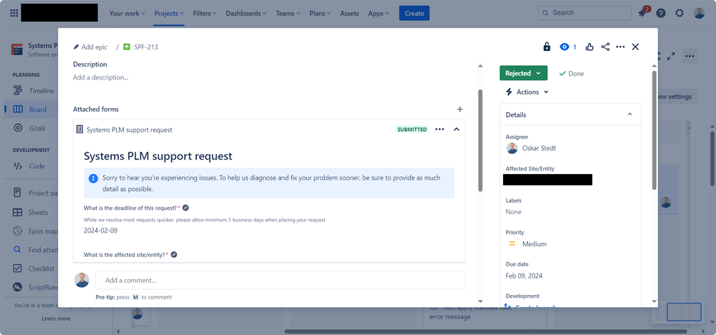Click the lock issue restriction icon
The width and height of the screenshot is (716, 335).
pos(547,47)
